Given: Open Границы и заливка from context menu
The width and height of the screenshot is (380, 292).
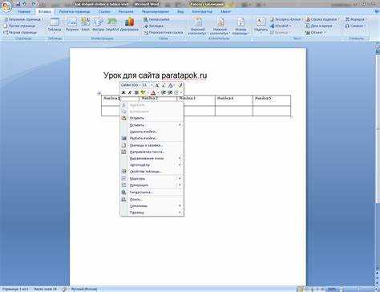Looking at the screenshot, I should (152, 145).
